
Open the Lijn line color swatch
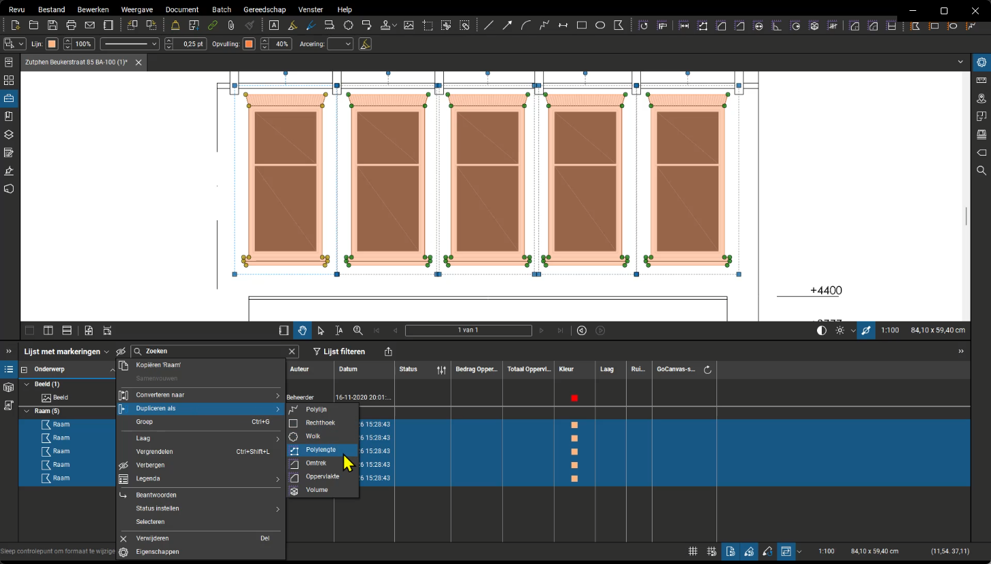(52, 43)
